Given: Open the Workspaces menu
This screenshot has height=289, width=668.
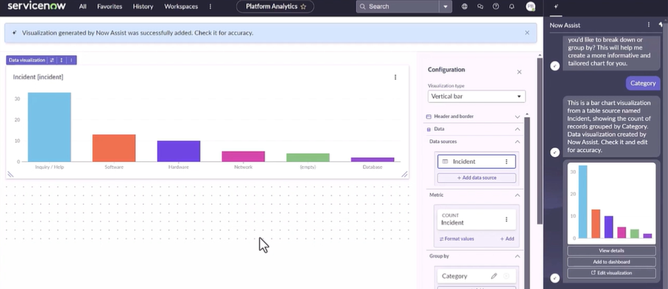Looking at the screenshot, I should pos(181,7).
